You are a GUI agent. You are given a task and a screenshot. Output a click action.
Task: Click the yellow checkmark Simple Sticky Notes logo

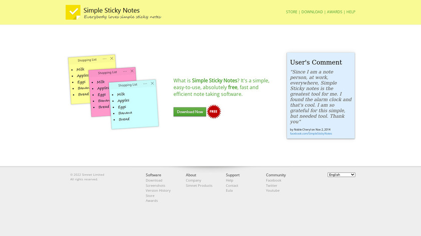(x=73, y=12)
